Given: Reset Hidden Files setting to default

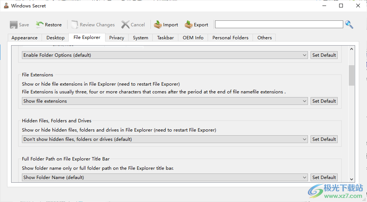Looking at the screenshot, I should (324, 139).
